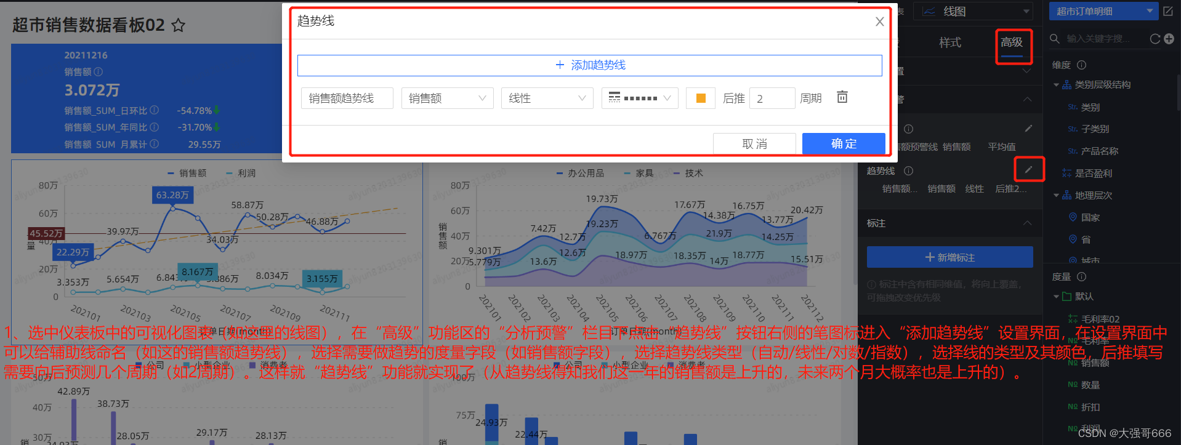Select the 毛利率02 measure field
1181x445 pixels.
click(x=1100, y=319)
